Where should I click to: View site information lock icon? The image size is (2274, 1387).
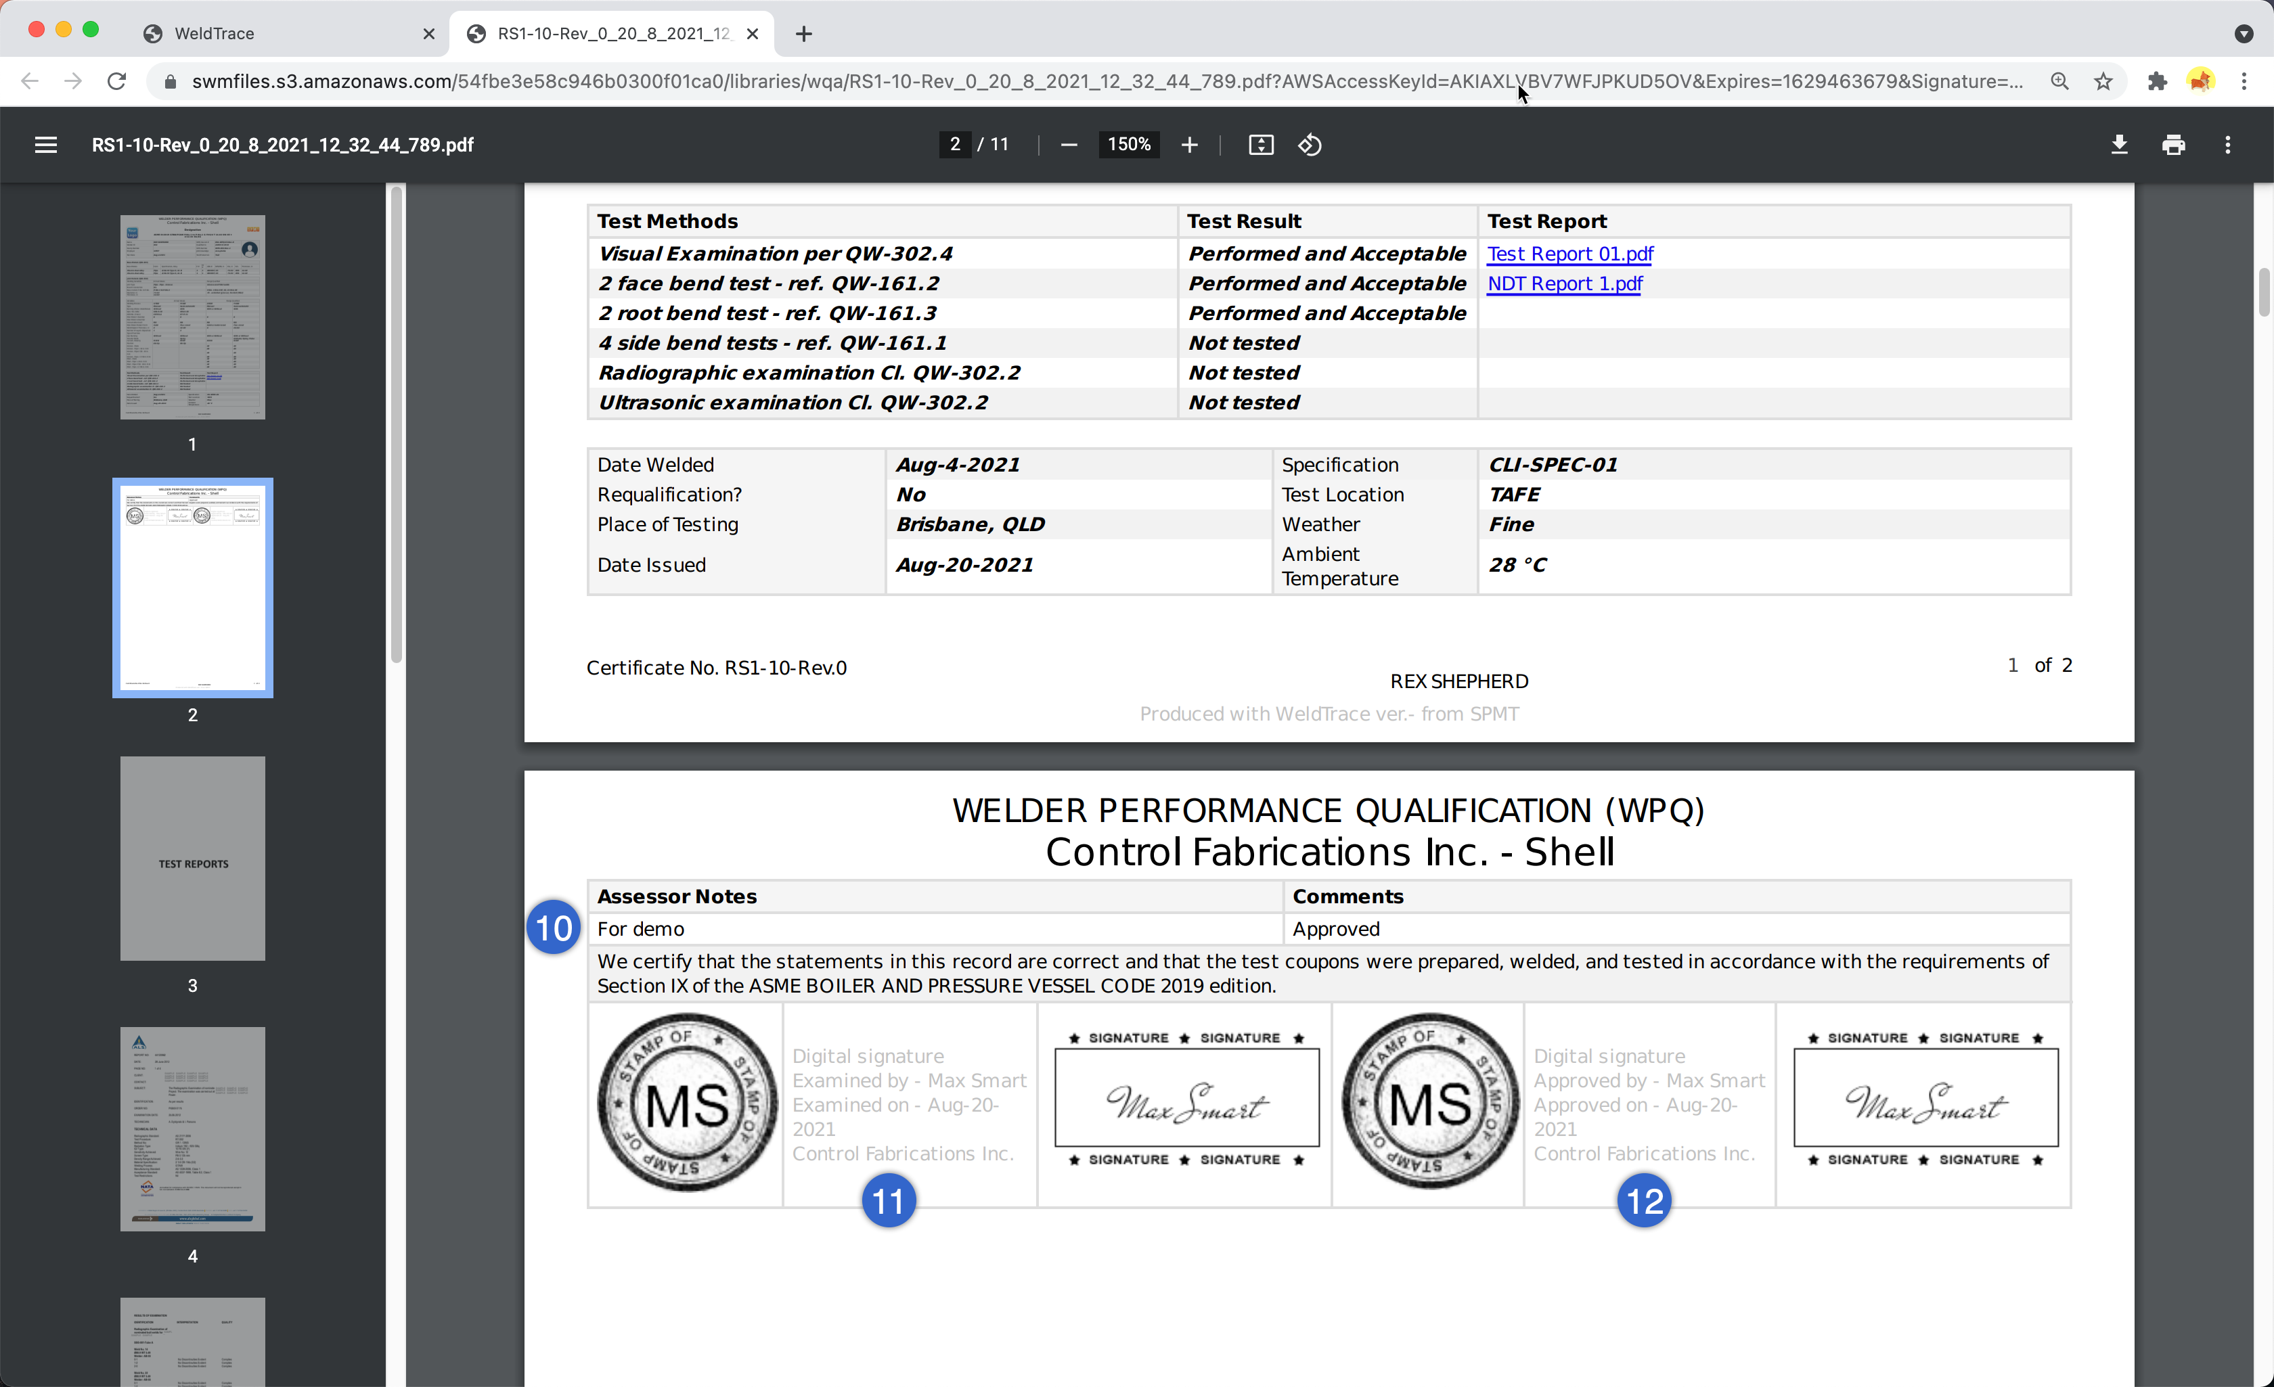pyautogui.click(x=170, y=82)
